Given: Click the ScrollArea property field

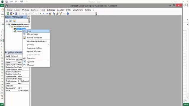Looking at the screenshot, I should pos(23,86).
